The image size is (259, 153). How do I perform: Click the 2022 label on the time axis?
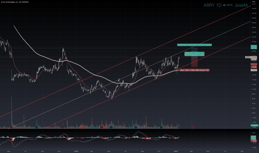tap(76, 151)
